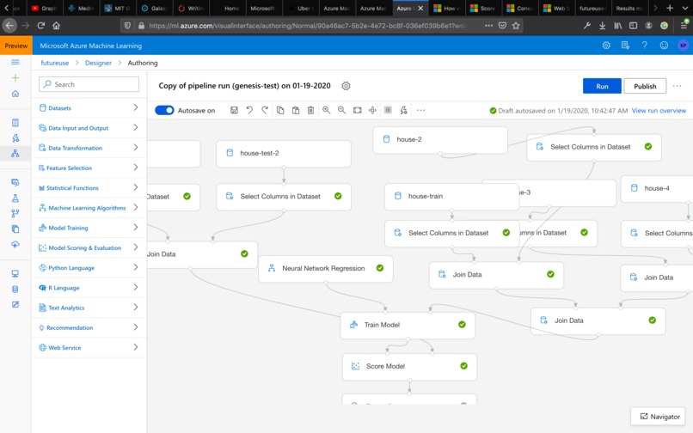693x433 pixels.
Task: Click the help question mark icon
Action: point(644,45)
